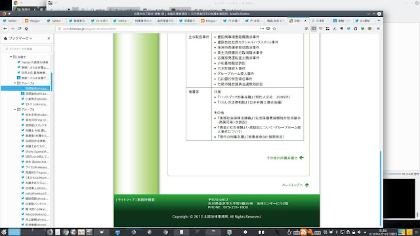The width and height of the screenshot is (420, 236).
Task: Close the bookmarks sidebar panel
Action: click(49, 39)
